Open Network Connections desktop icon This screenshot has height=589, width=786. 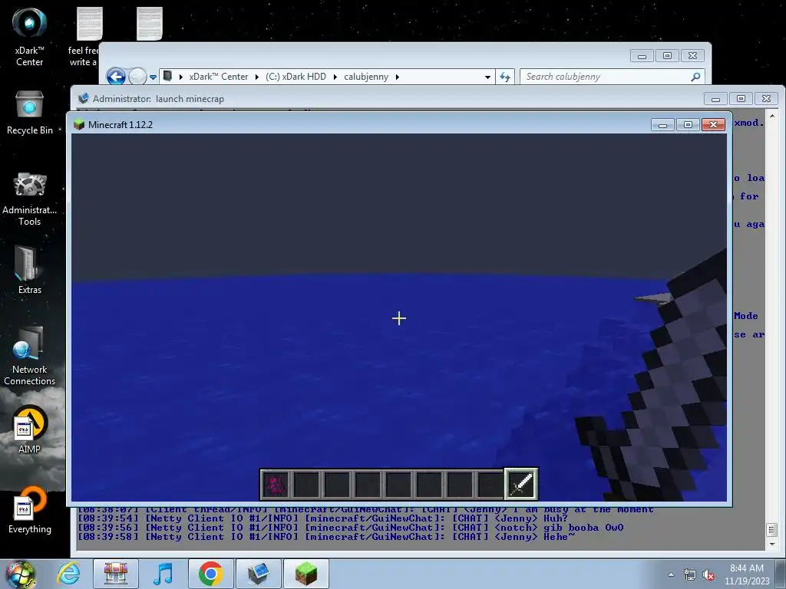coord(29,356)
